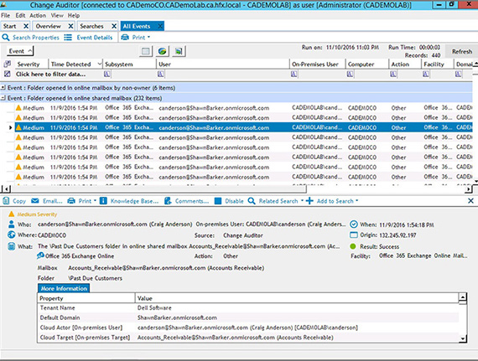The width and height of the screenshot is (478, 361).
Task: Open the Related Search dropdown
Action: click(x=276, y=201)
